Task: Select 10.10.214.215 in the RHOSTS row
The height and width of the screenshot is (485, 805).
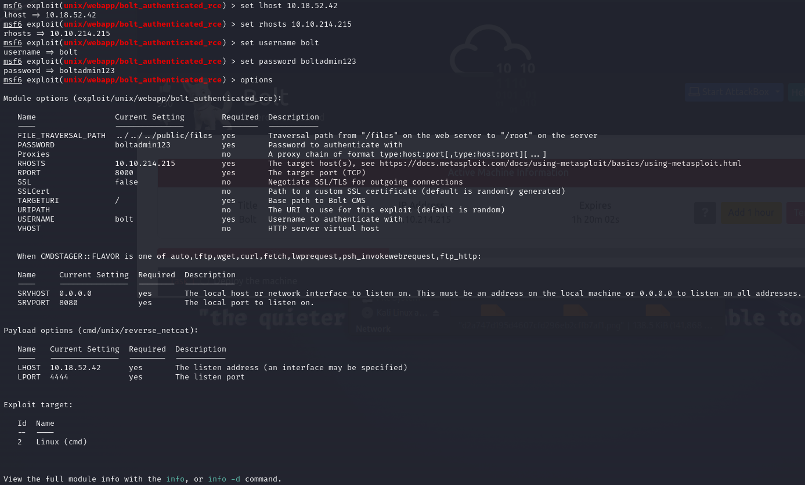Action: pos(145,164)
